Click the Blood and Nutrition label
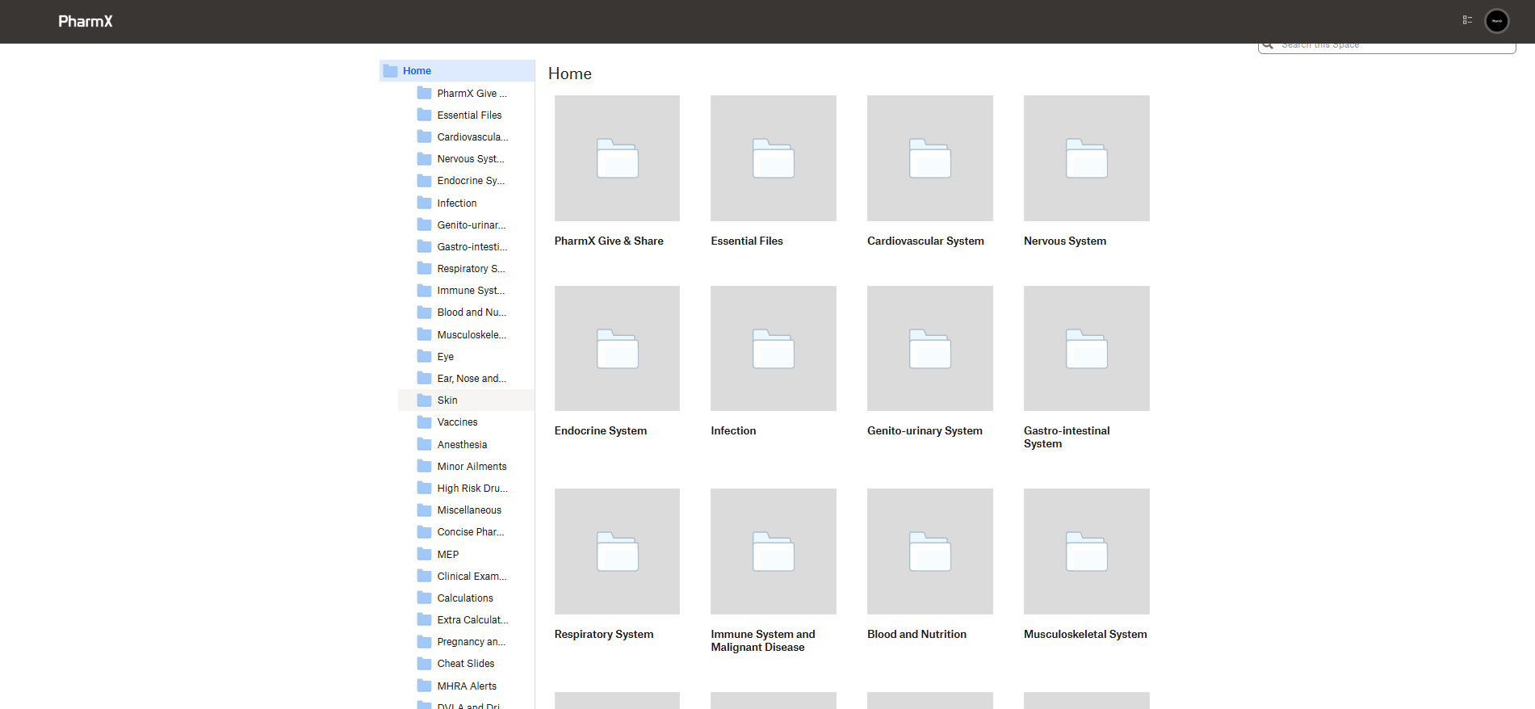Screen dimensions: 1535x709 (x=916, y=635)
